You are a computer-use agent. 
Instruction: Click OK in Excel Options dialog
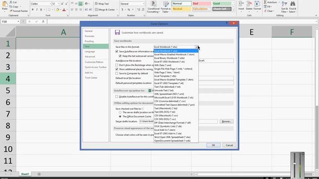click(213, 145)
